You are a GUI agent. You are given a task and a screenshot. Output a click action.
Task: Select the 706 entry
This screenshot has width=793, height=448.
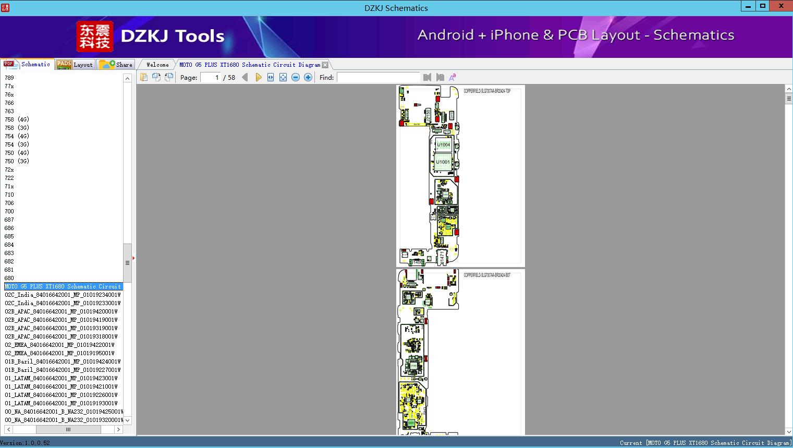[x=9, y=203]
